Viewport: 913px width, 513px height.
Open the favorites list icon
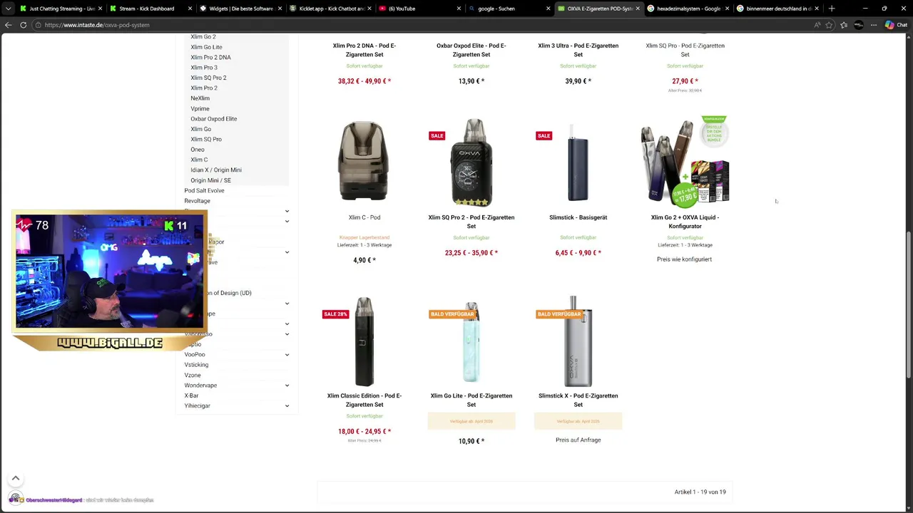(844, 24)
